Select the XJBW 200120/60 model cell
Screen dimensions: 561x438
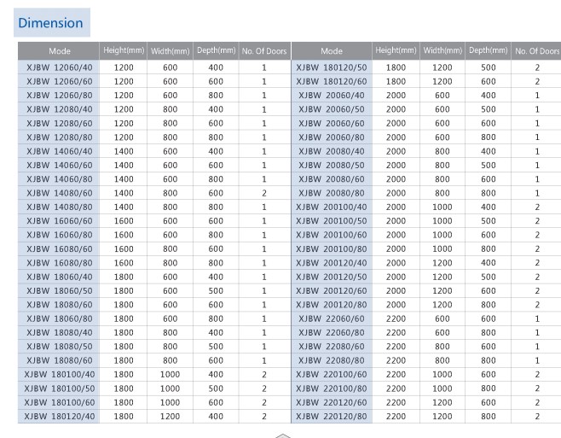(x=332, y=290)
